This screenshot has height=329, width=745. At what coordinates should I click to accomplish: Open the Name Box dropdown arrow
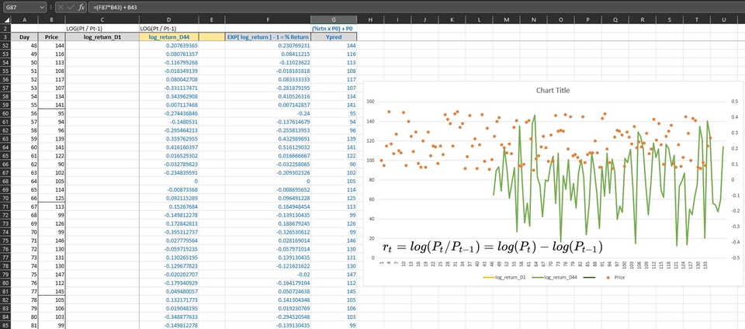(42, 7)
